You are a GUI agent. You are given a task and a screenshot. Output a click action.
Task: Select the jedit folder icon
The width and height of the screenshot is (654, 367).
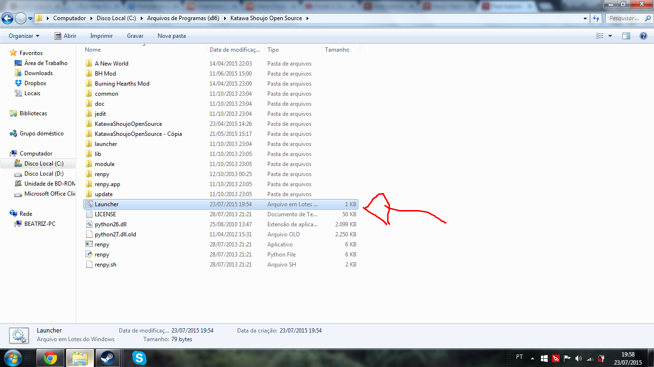(89, 113)
